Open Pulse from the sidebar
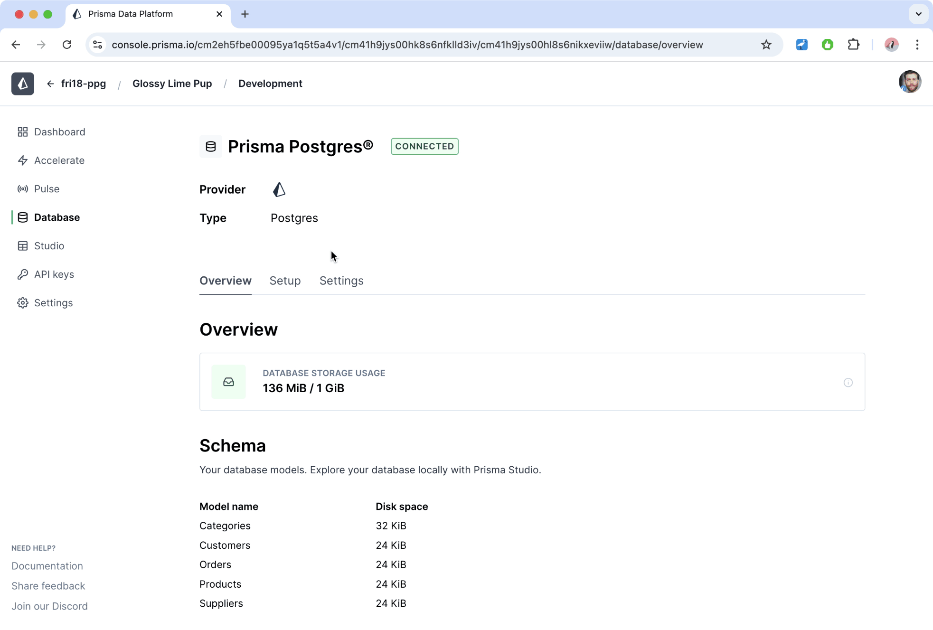Image resolution: width=933 pixels, height=630 pixels. tap(47, 188)
